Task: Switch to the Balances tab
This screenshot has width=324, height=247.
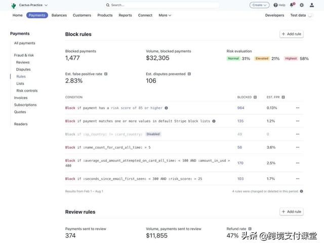Action: click(x=59, y=15)
